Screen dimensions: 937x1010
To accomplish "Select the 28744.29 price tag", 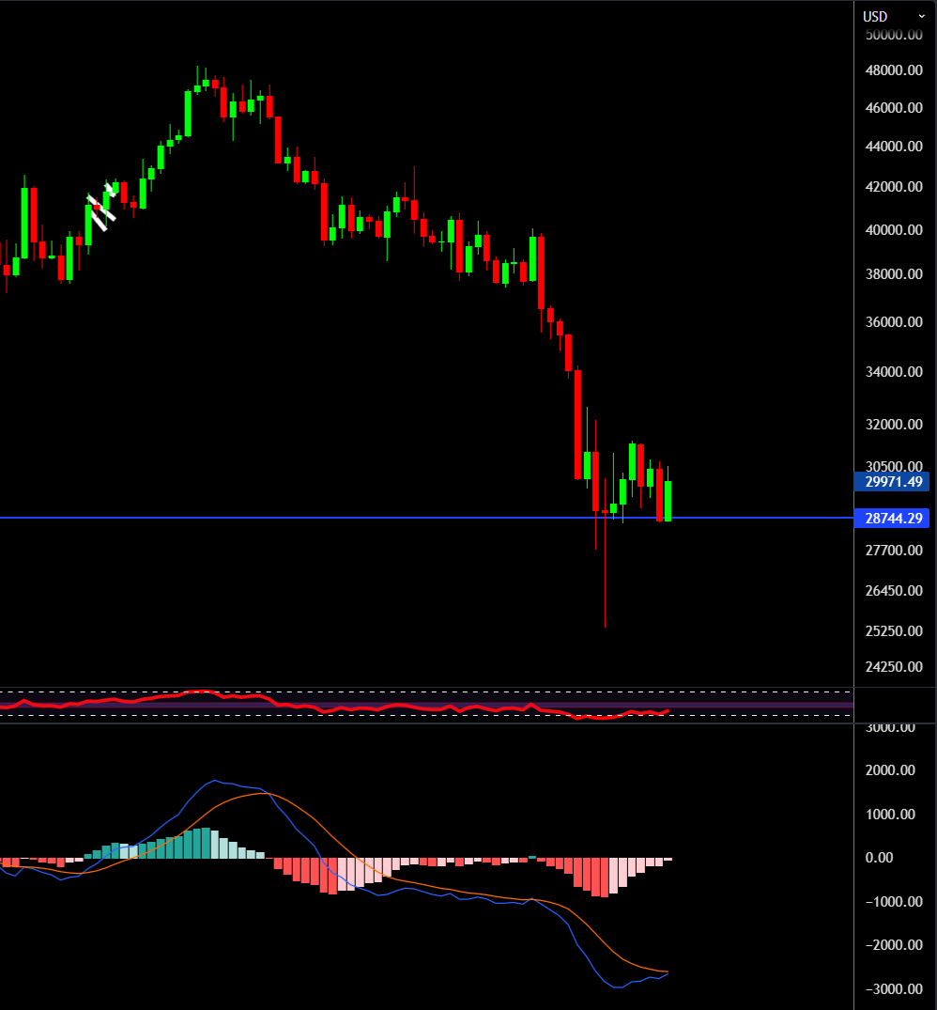I will 893,518.
